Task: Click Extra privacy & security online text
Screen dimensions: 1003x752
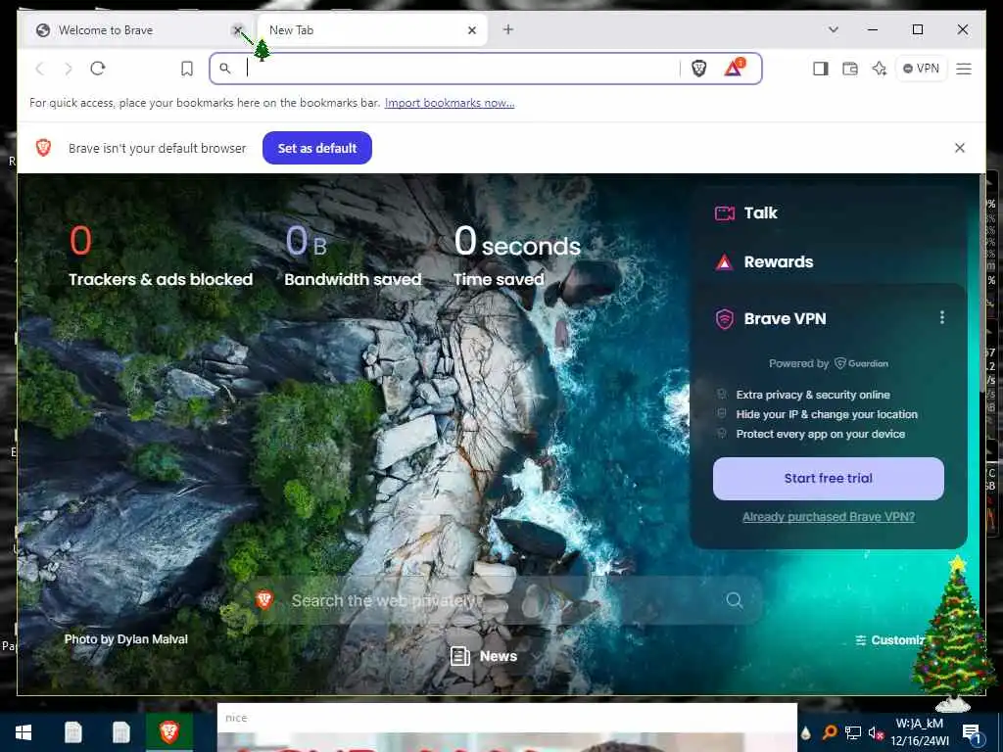Action: coord(812,395)
